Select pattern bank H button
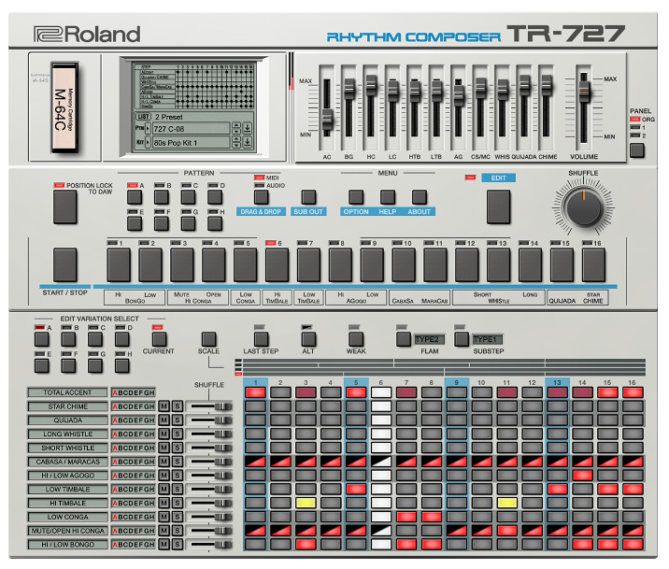Viewport: 669px width, 569px height. point(215,223)
